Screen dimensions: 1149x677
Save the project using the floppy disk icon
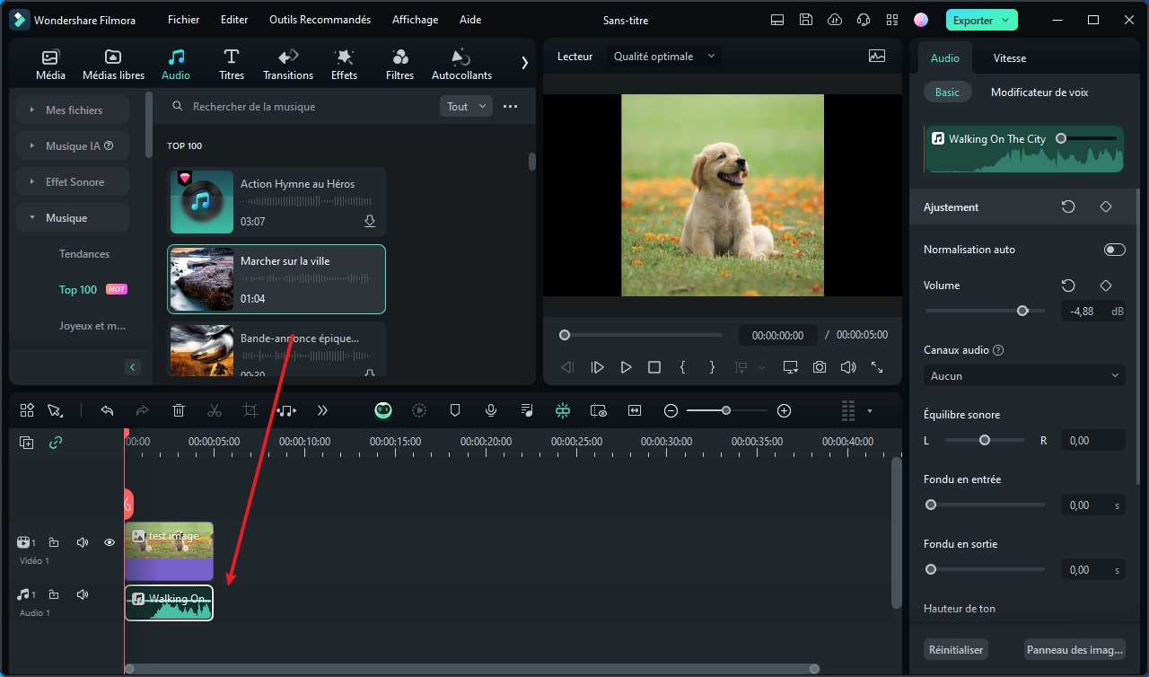806,20
